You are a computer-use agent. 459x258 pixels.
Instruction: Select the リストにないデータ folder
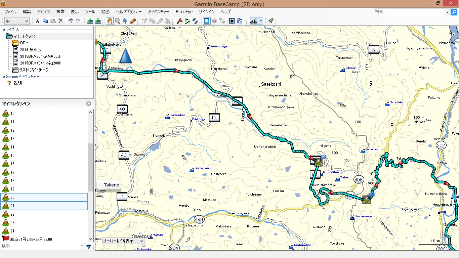pos(34,70)
